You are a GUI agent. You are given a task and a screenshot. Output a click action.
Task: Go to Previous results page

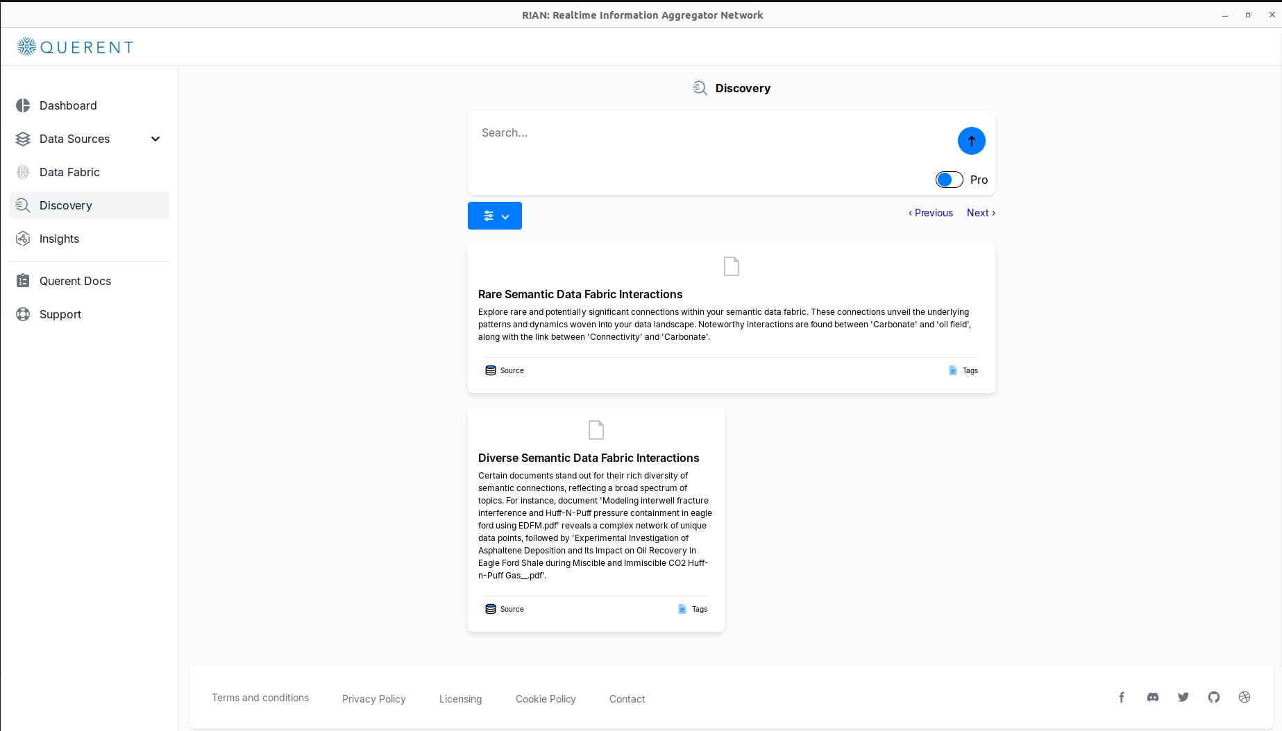(931, 213)
